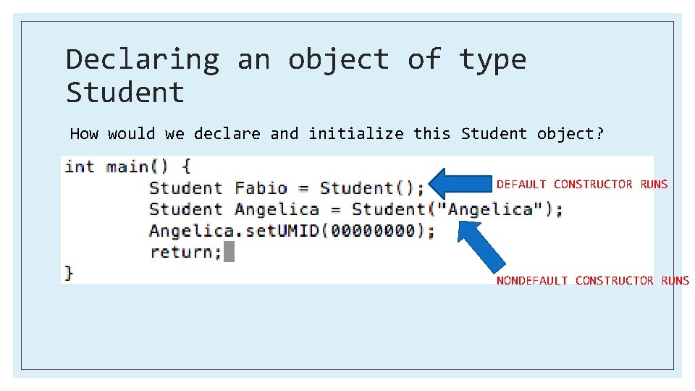Click the word 'main' in the code
Image resolution: width=695 pixels, height=391 pixels.
127,167
